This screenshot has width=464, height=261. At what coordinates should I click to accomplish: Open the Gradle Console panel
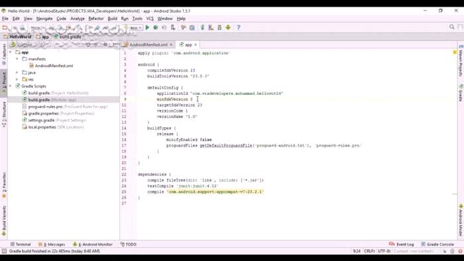point(437,244)
